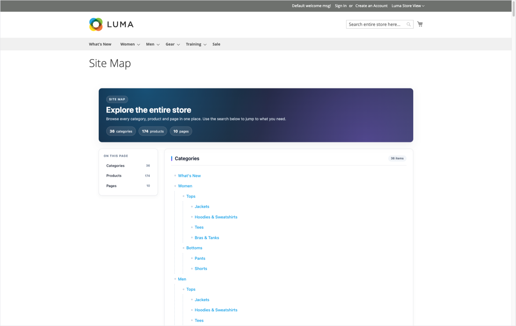Open the Gear navigation dropdown
516x326 pixels.
coord(170,44)
